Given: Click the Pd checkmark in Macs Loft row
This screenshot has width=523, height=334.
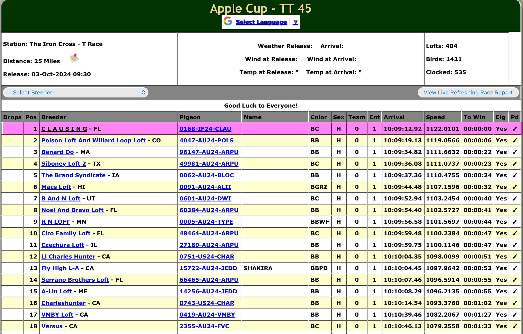Looking at the screenshot, I should point(515,187).
